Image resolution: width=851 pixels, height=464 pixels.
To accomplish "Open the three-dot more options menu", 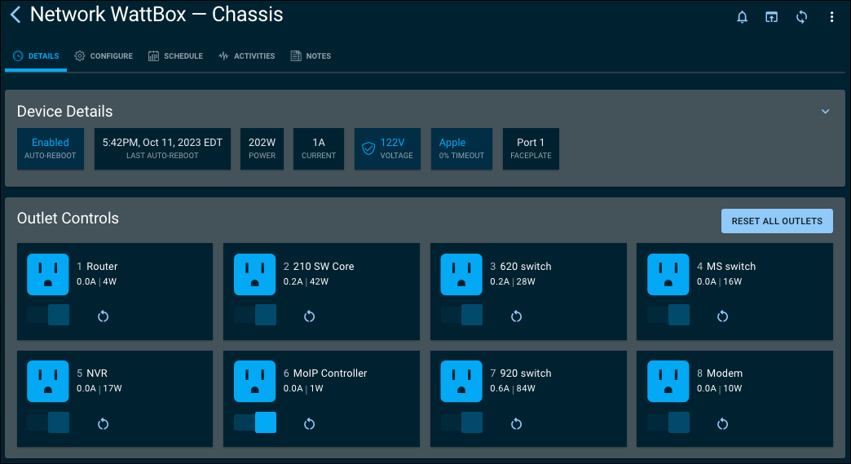I will click(x=831, y=17).
